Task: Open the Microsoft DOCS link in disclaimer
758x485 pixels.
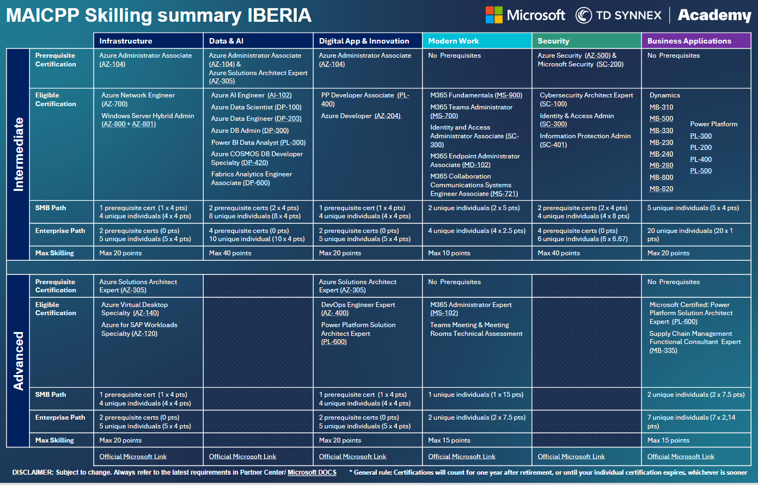Action: 312,472
